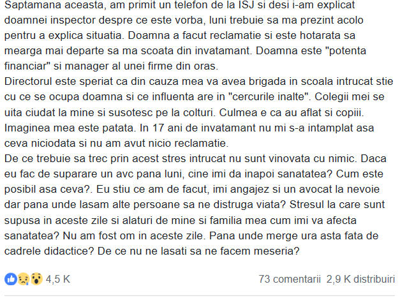Open the 73 comentarii link
The width and height of the screenshot is (400, 298).
pos(290,279)
